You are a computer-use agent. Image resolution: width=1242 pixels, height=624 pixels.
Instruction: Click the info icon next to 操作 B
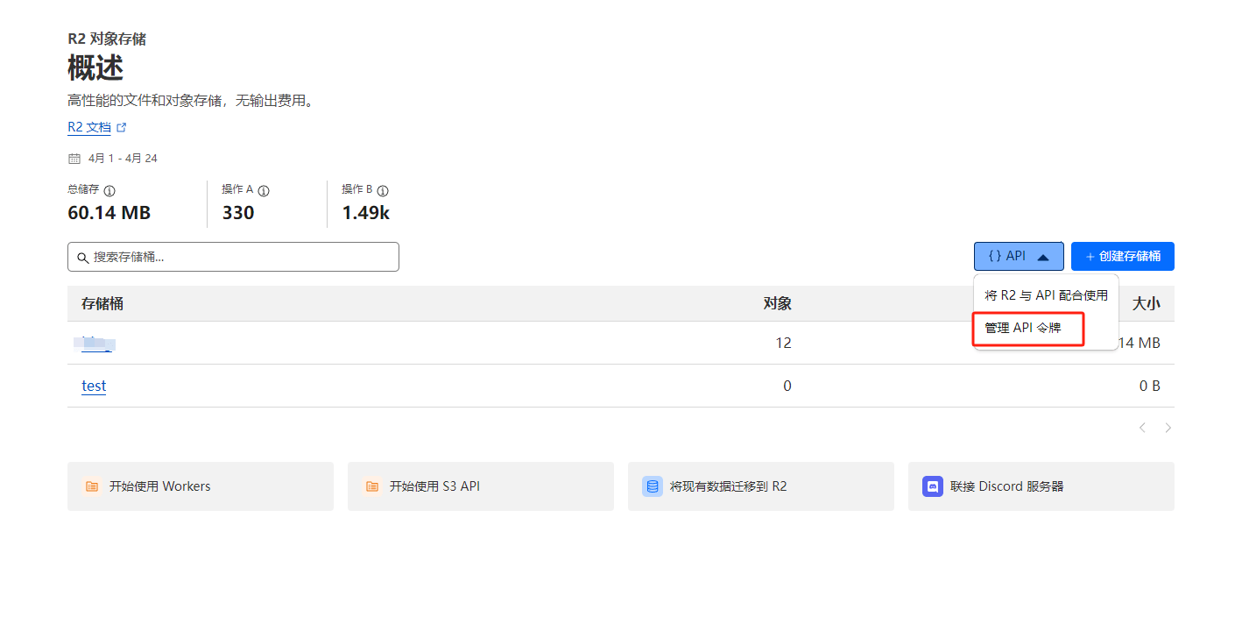(383, 190)
